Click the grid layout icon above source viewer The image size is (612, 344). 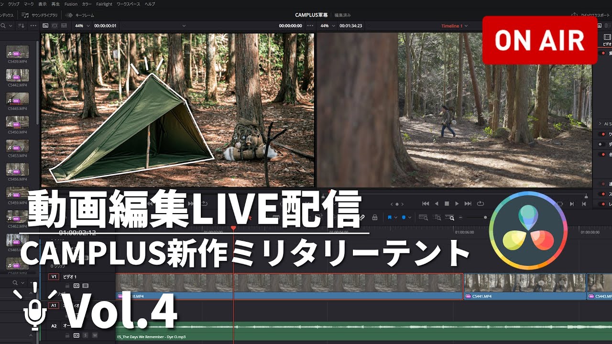pyautogui.click(x=64, y=26)
